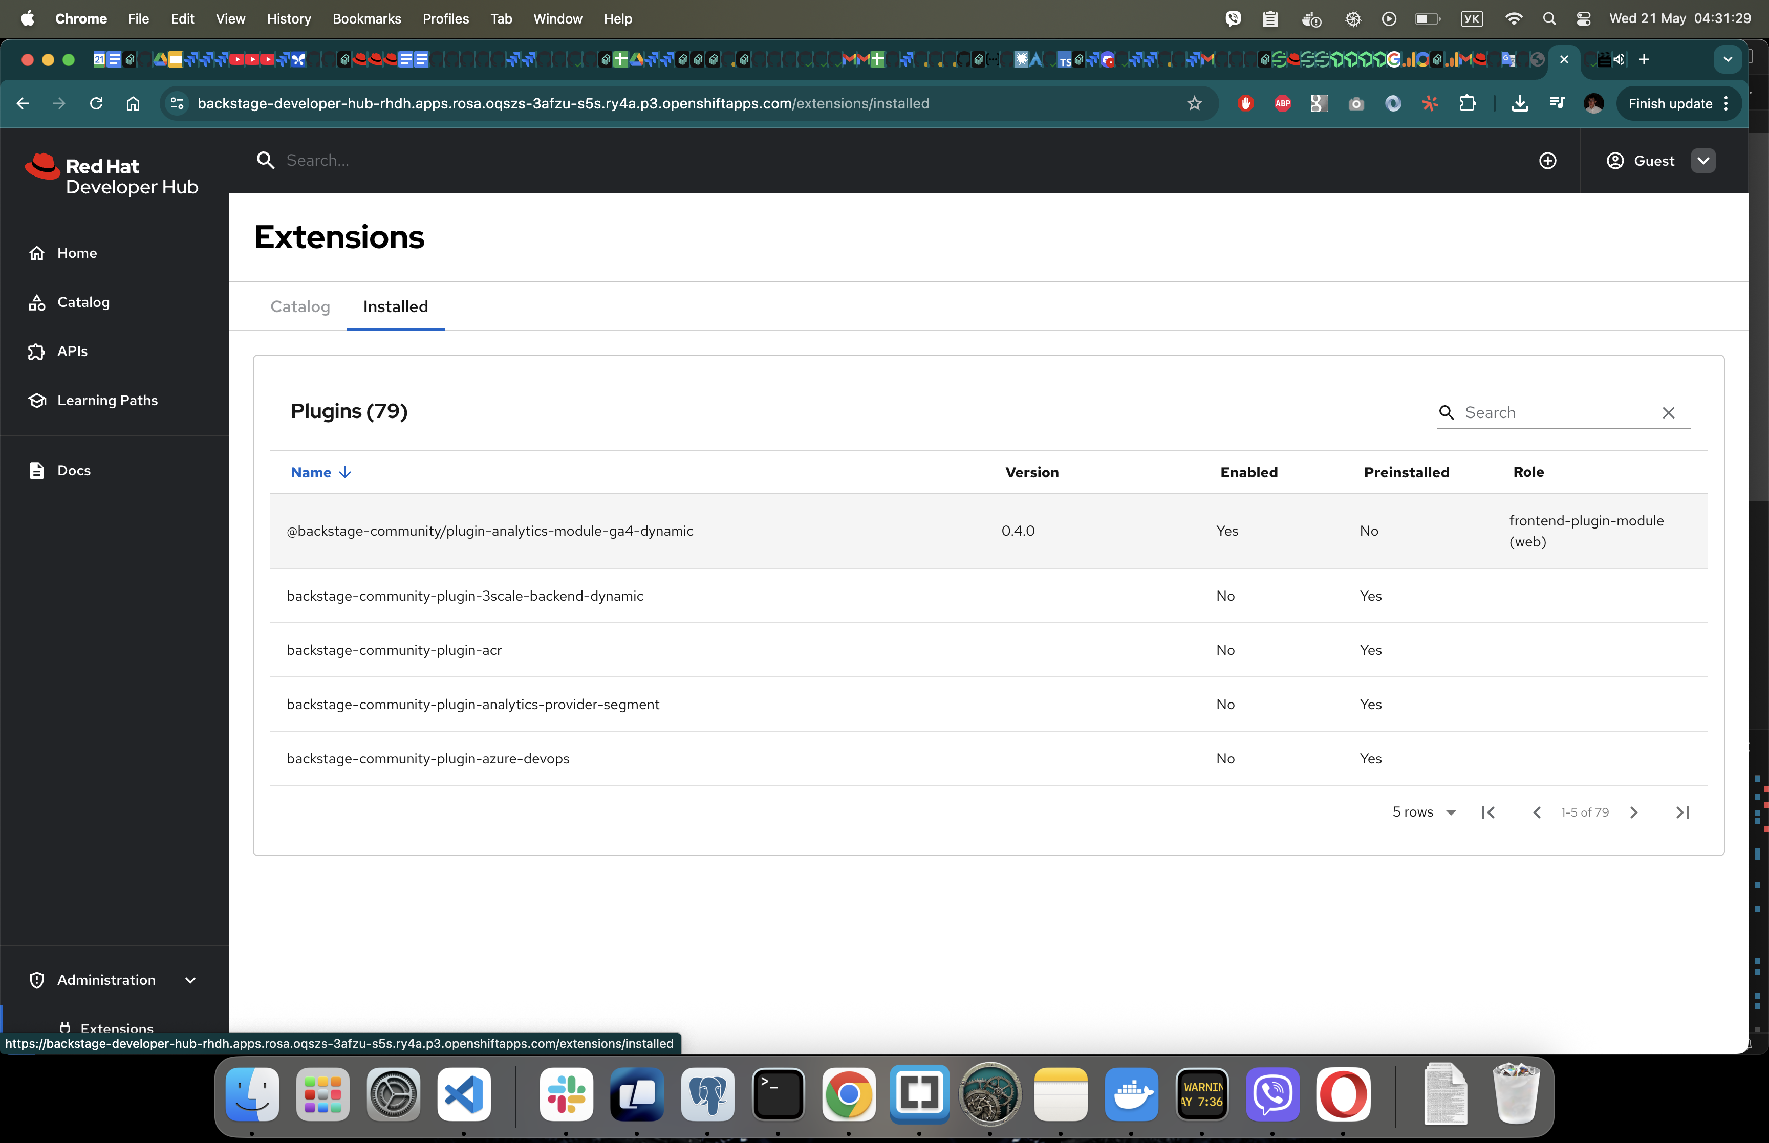Collapse the Administration sidebar section
The image size is (1769, 1143).
(x=190, y=980)
